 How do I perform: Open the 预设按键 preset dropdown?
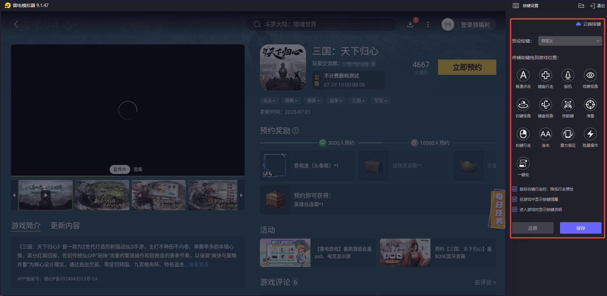tap(570, 41)
